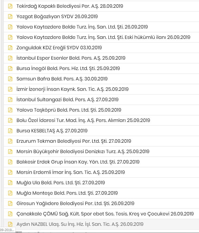
Task: Click the PDF icon next to Aydın NAZBEL listing
Action: tap(10, 224)
